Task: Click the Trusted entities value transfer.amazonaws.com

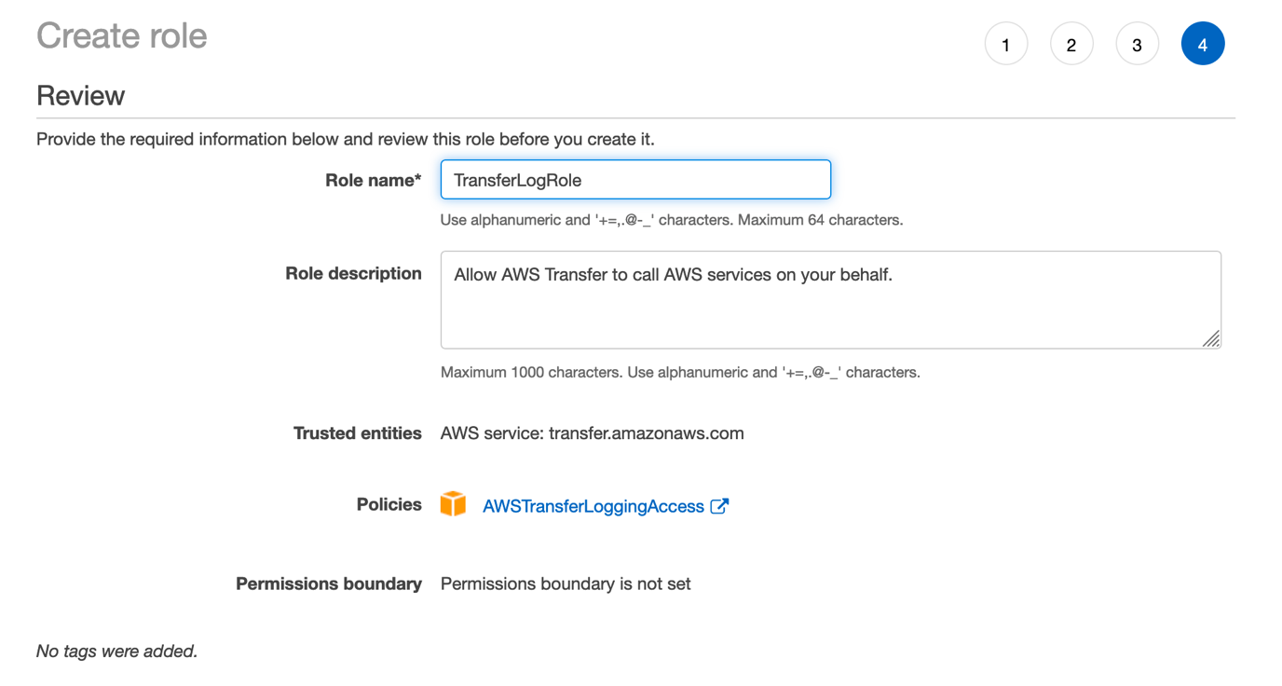Action: pos(593,432)
